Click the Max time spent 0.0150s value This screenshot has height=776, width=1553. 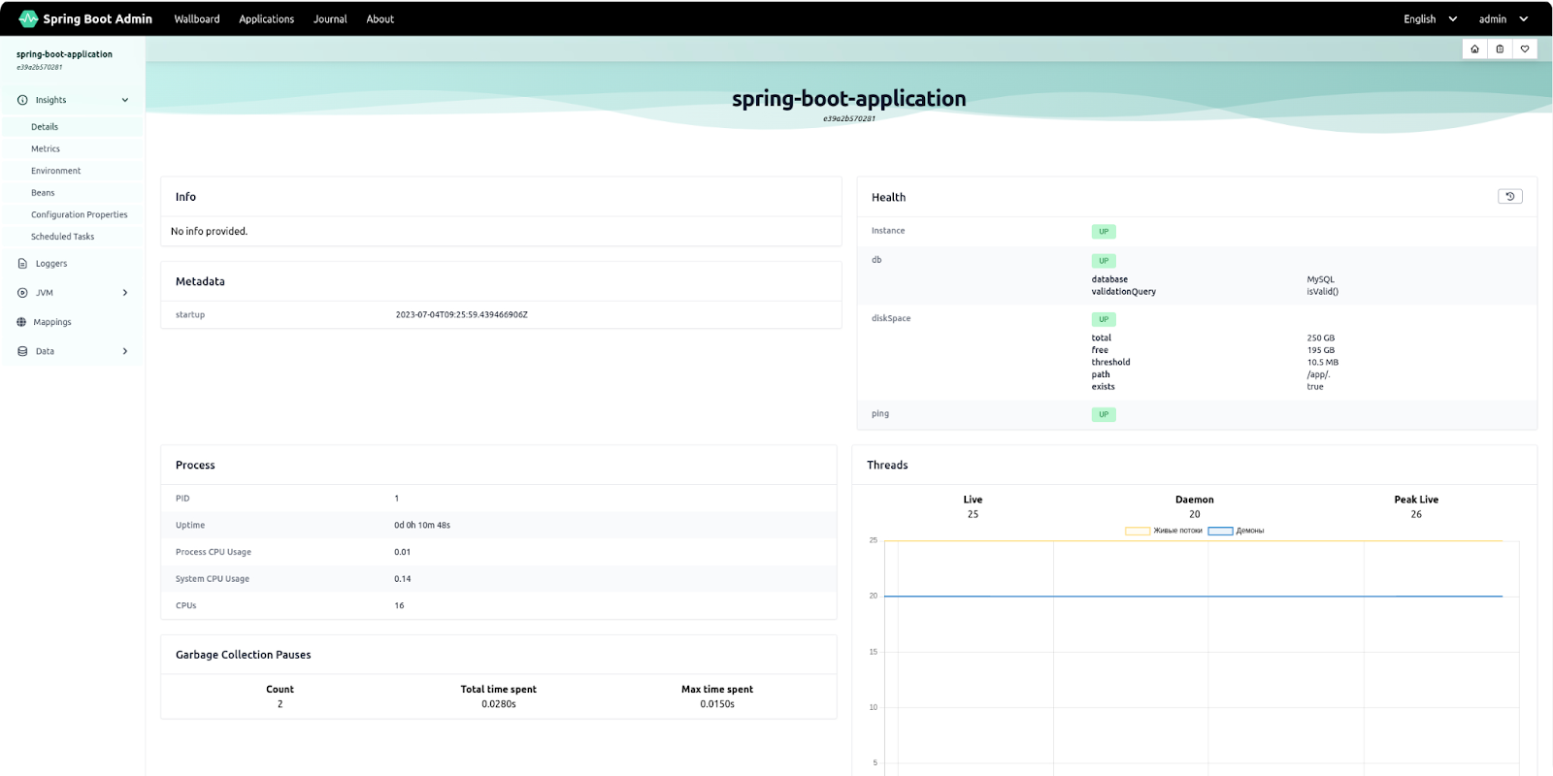(x=717, y=704)
